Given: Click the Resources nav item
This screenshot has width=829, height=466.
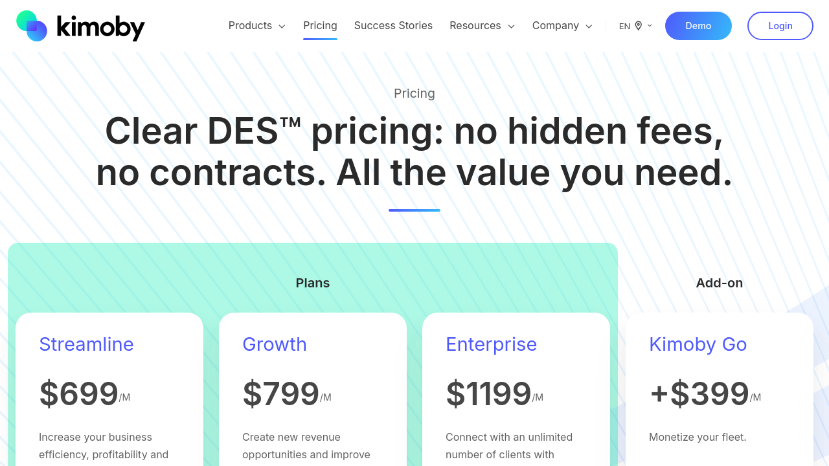Looking at the screenshot, I should tap(475, 26).
